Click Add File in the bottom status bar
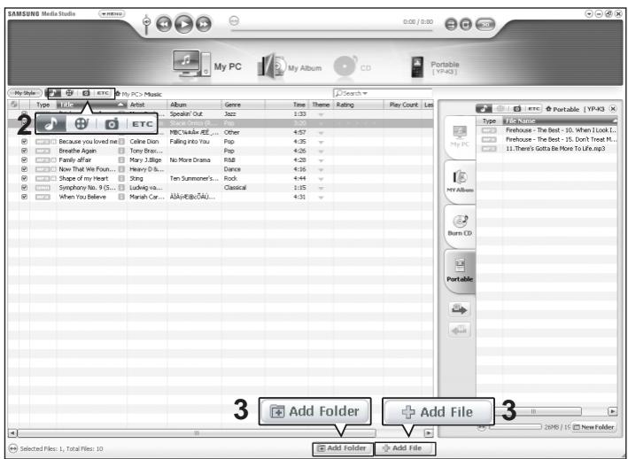This screenshot has height=459, width=628. coord(405,448)
